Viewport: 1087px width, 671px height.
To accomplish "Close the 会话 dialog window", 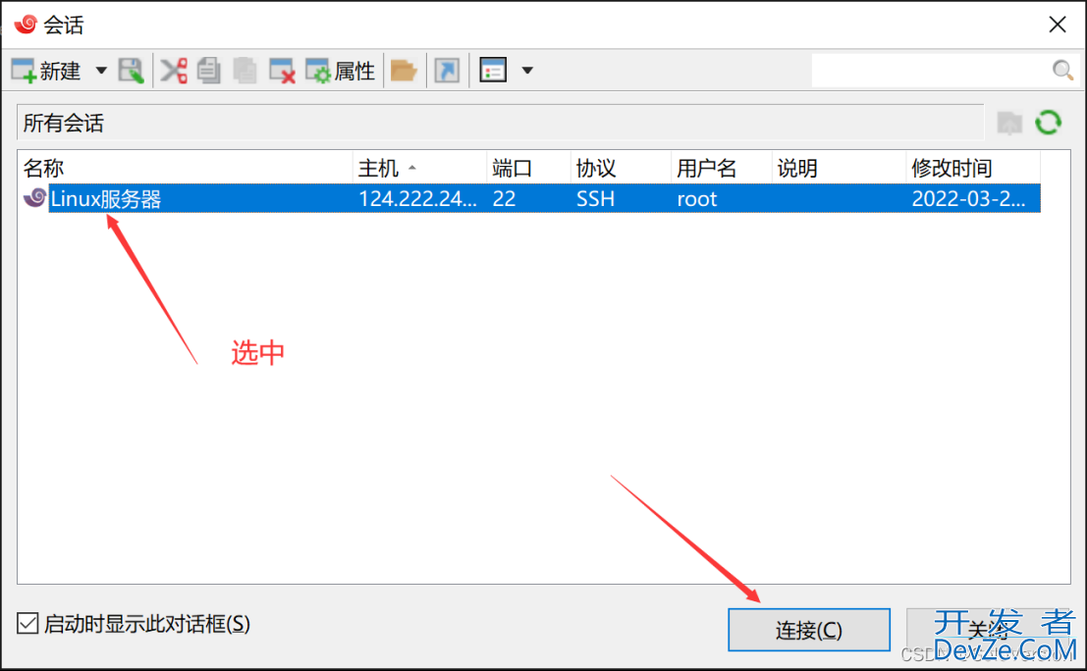I will tap(1058, 25).
